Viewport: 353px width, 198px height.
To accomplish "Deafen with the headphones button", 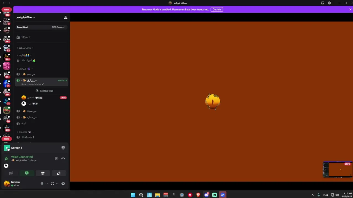I will (x=52, y=184).
